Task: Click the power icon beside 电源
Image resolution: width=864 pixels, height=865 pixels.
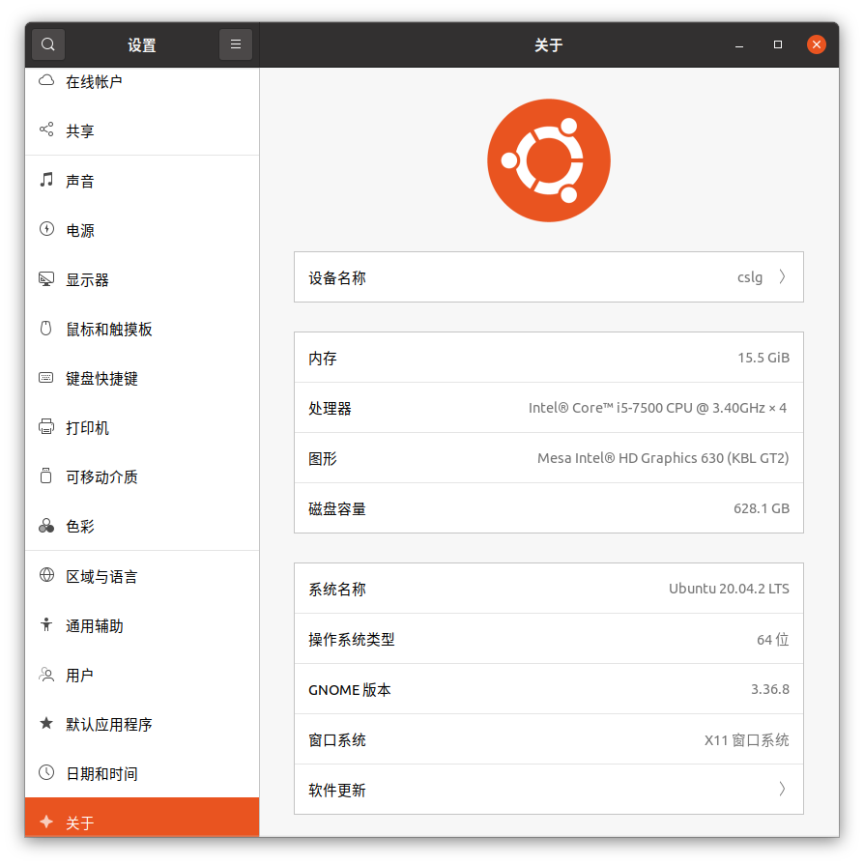Action: click(x=46, y=230)
